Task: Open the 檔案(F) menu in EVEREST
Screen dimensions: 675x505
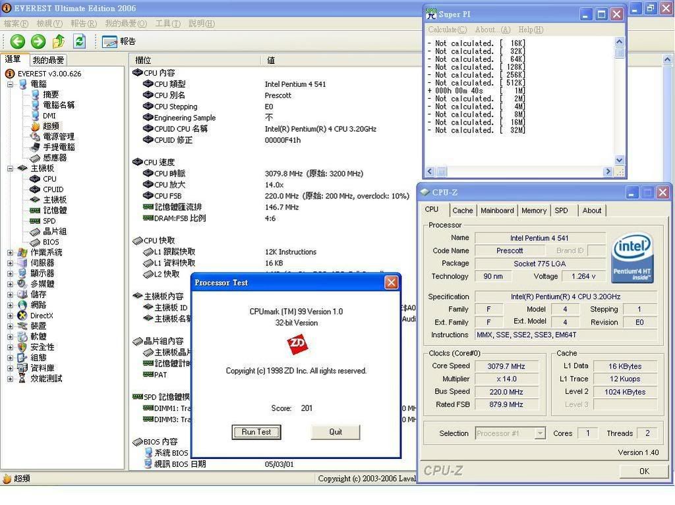Action: point(16,23)
